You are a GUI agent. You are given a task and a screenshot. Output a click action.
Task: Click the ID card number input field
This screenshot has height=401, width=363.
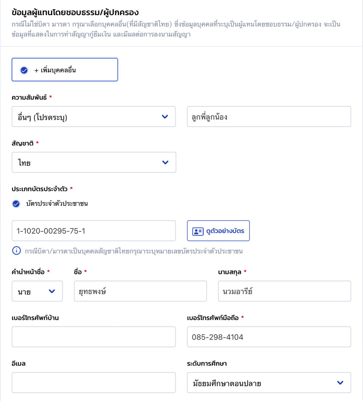[x=93, y=231]
